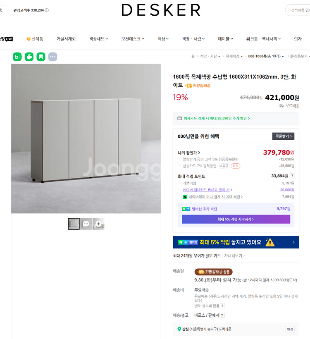Share via Naver Blog icon
Image resolution: width=310 pixels, height=339 pixels.
17,57
